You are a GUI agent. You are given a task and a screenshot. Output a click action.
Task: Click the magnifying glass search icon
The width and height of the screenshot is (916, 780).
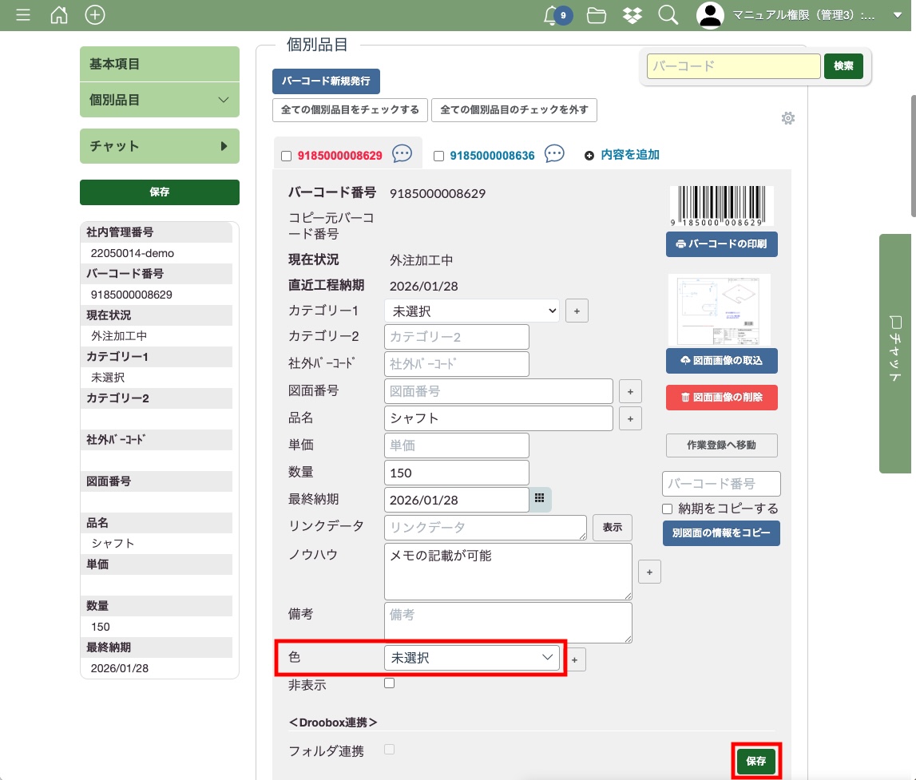click(x=668, y=15)
